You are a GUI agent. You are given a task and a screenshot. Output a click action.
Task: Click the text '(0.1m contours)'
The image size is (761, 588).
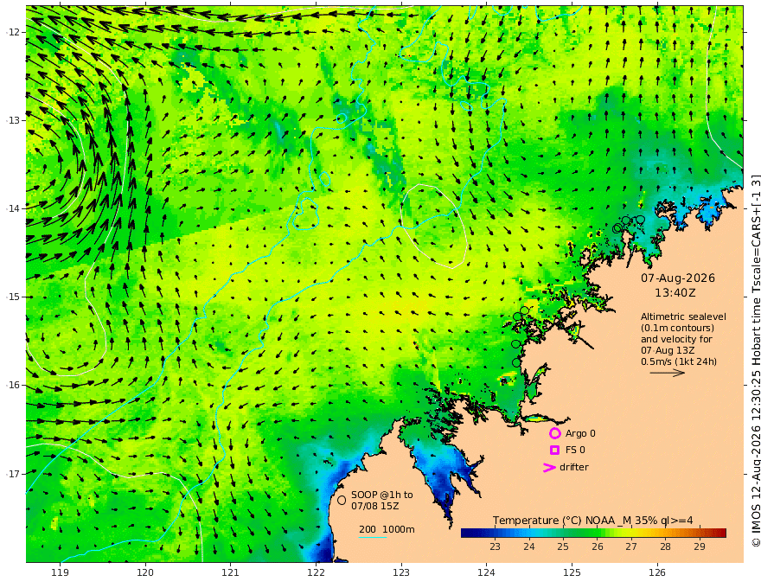pos(677,328)
